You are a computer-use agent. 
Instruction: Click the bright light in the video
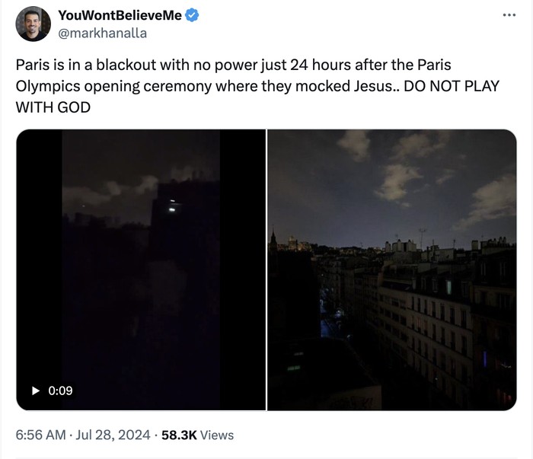click(x=172, y=205)
